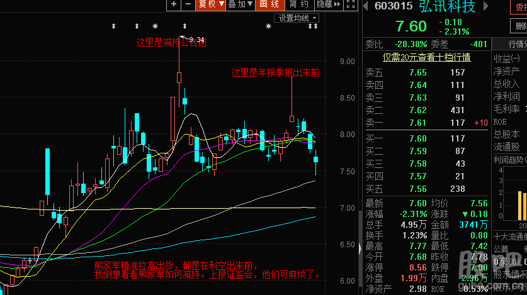Click the crosshair cursor marker on chart

(x=30, y=260)
